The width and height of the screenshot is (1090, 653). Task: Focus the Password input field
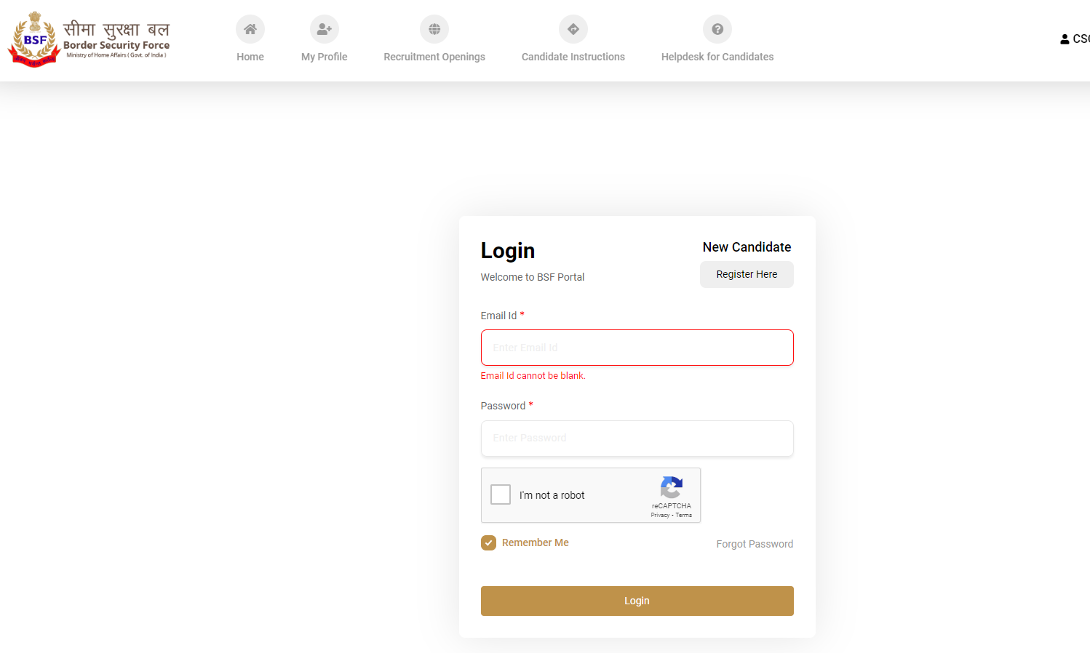[637, 438]
